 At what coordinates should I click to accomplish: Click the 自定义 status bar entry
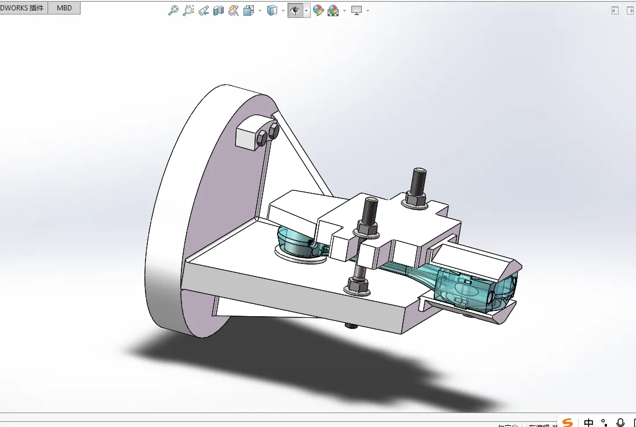click(507, 425)
